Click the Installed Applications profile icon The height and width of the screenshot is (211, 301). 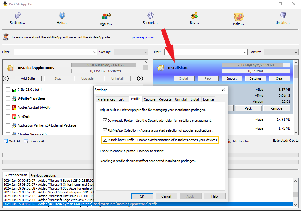tap(10, 68)
